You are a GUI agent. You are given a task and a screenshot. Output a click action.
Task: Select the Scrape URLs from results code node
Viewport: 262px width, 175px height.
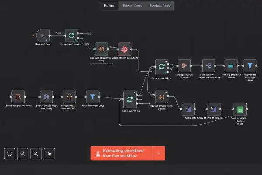(69, 97)
